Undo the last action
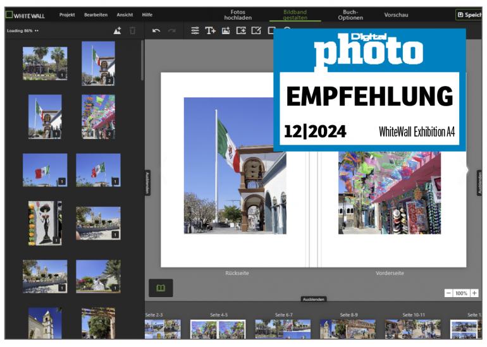Image resolution: width=487 pixels, height=347 pixels. (x=156, y=31)
